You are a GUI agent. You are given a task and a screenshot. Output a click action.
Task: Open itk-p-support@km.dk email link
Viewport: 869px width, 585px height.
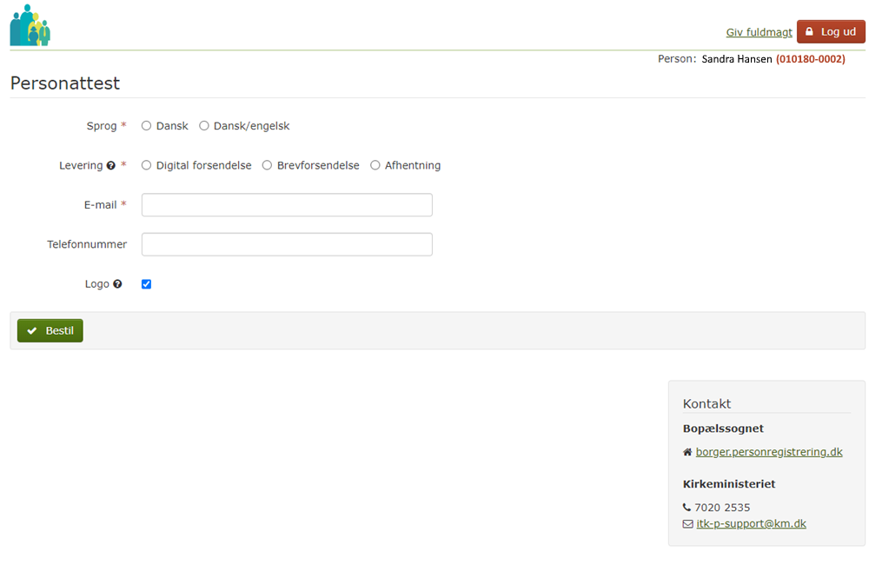tap(751, 524)
